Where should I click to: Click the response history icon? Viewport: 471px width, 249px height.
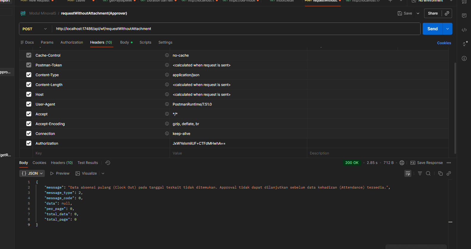tap(108, 163)
